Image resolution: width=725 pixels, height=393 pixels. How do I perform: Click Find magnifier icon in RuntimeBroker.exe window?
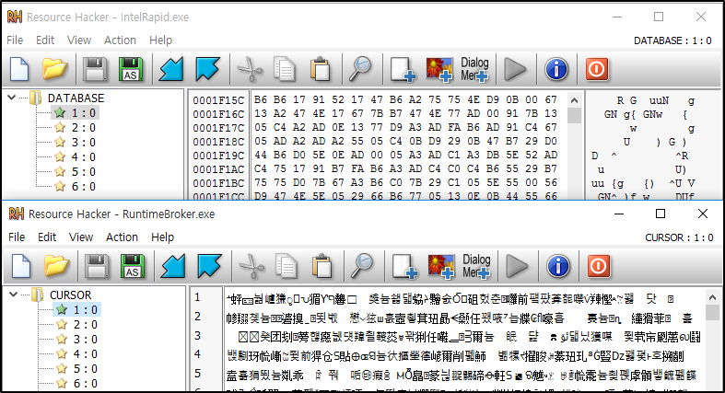(361, 267)
